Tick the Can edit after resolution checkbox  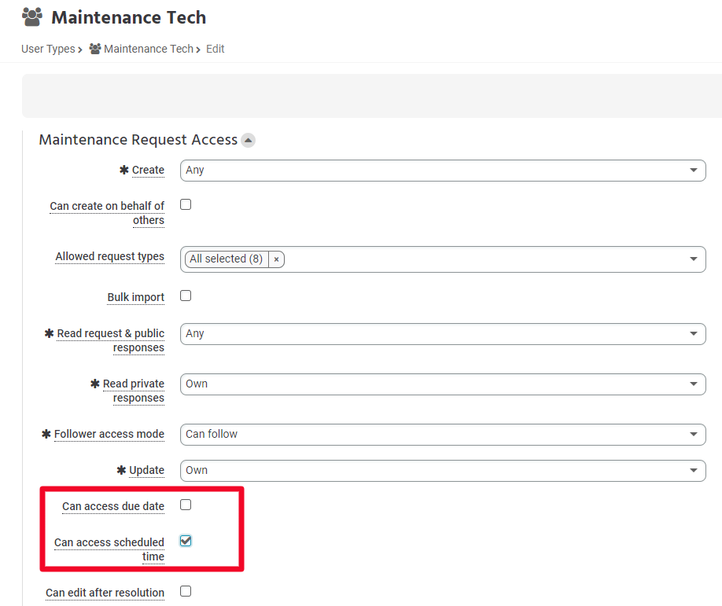186,591
